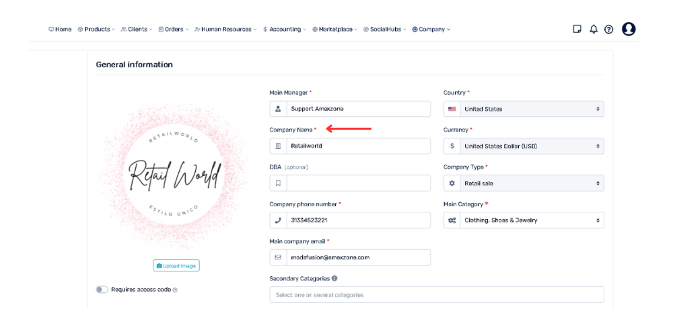Click the Upload Image button
The height and width of the screenshot is (336, 673).
pyautogui.click(x=176, y=265)
